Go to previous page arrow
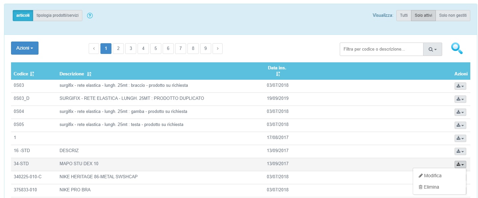478x198 pixels. pos(94,49)
